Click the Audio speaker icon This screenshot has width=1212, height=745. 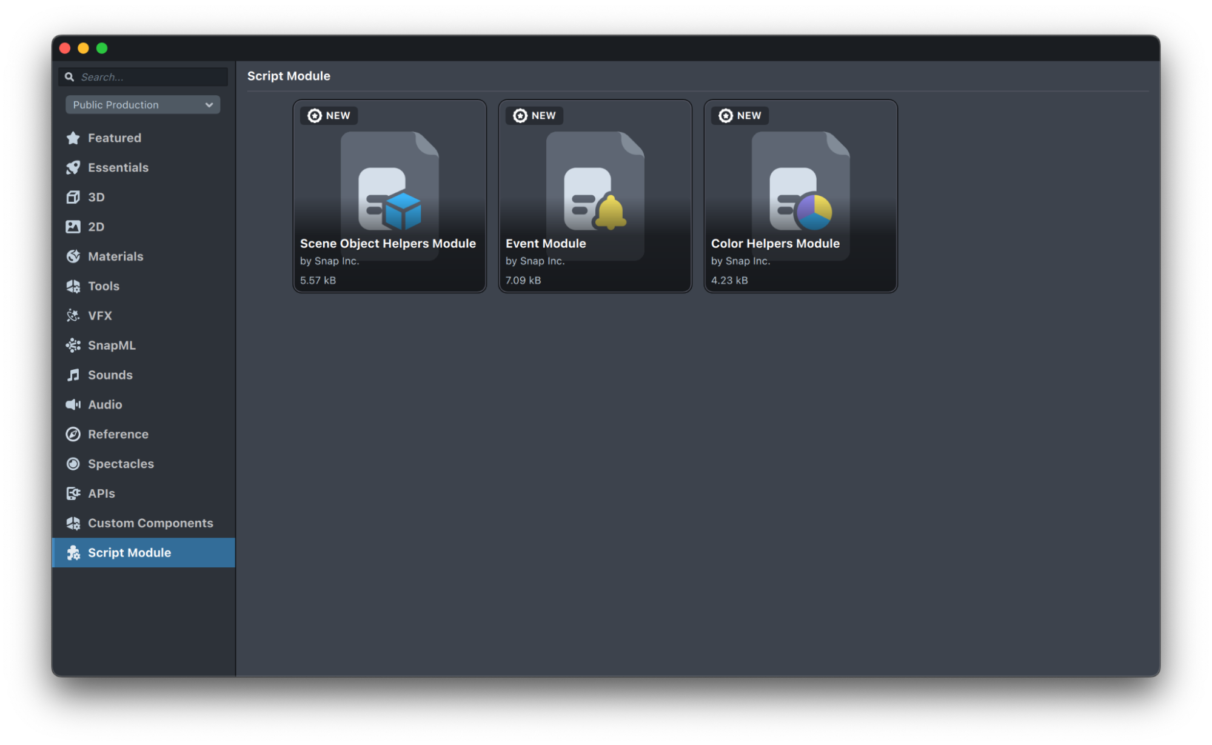pyautogui.click(x=73, y=404)
